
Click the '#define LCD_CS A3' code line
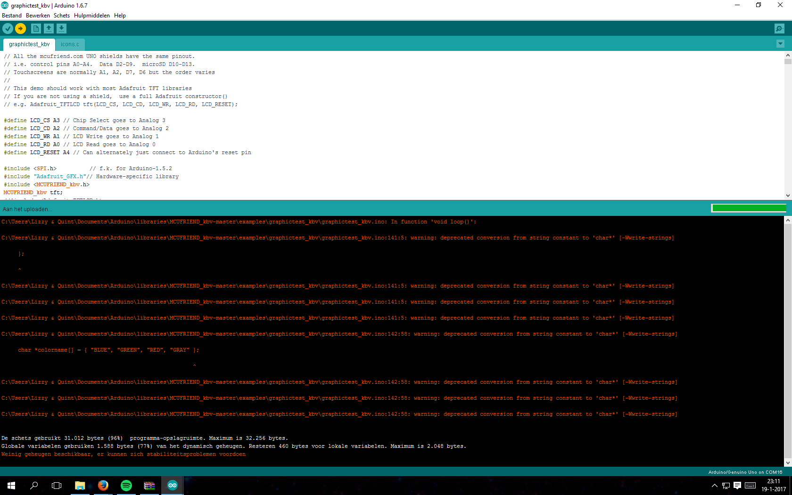[85, 120]
